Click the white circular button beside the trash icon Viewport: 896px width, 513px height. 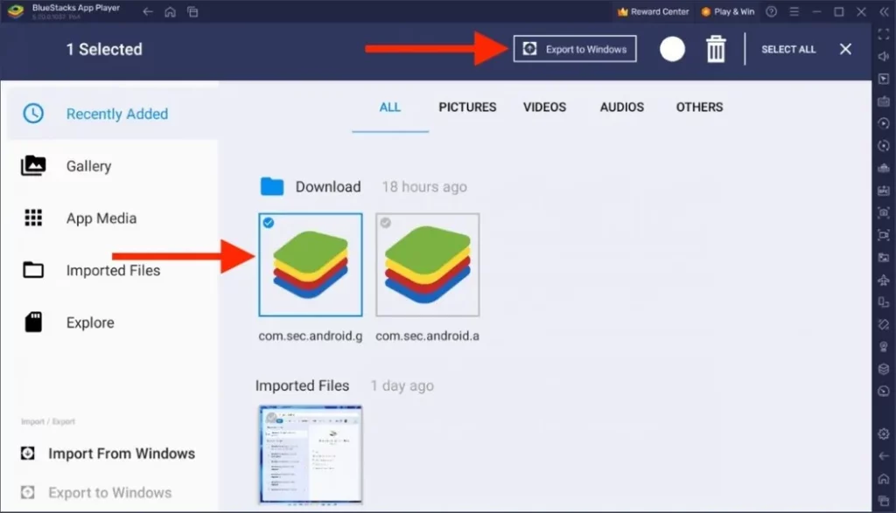point(672,49)
